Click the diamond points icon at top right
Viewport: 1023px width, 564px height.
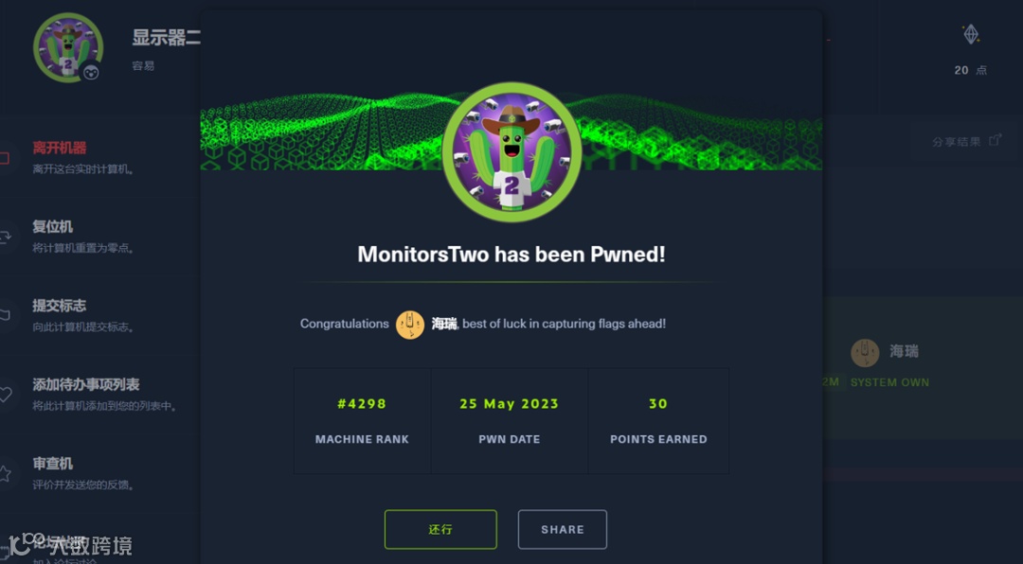[971, 35]
